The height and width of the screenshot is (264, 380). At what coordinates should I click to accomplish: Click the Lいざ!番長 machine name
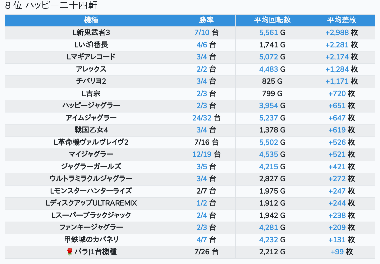pos(91,45)
